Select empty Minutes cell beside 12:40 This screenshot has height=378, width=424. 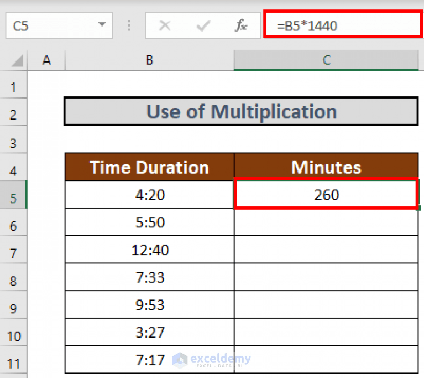point(326,250)
